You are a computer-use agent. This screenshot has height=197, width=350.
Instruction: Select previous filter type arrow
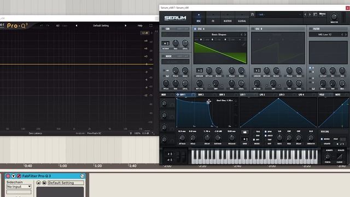342,34
